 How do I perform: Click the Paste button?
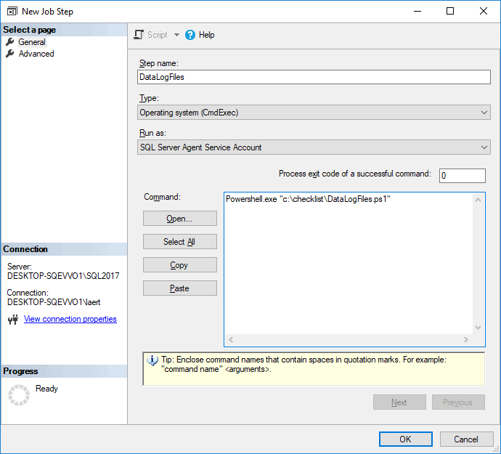180,288
